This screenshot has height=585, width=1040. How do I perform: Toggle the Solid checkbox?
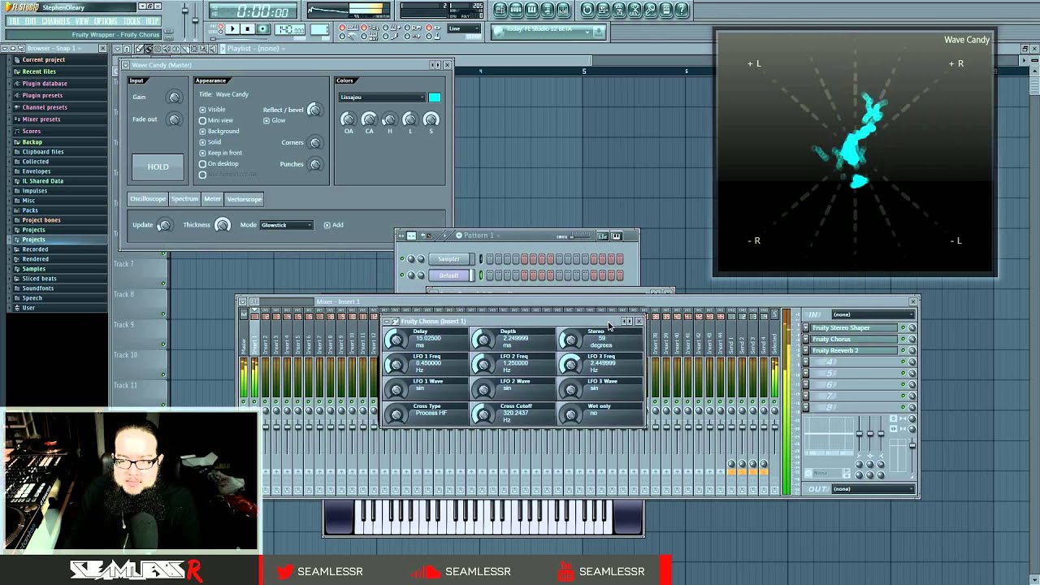tap(202, 142)
